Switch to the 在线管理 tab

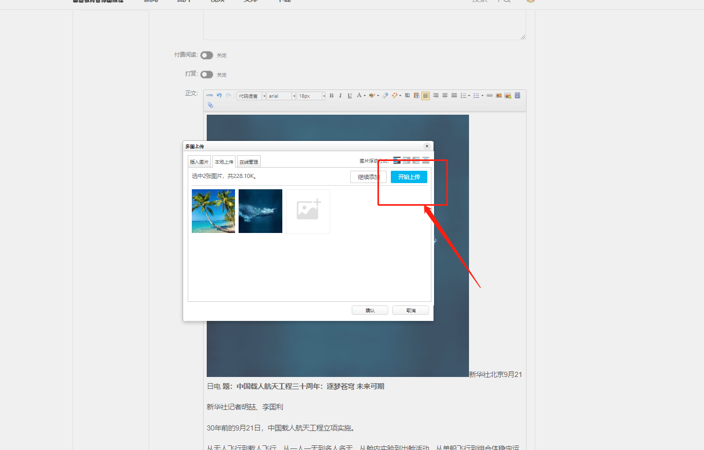coord(249,161)
